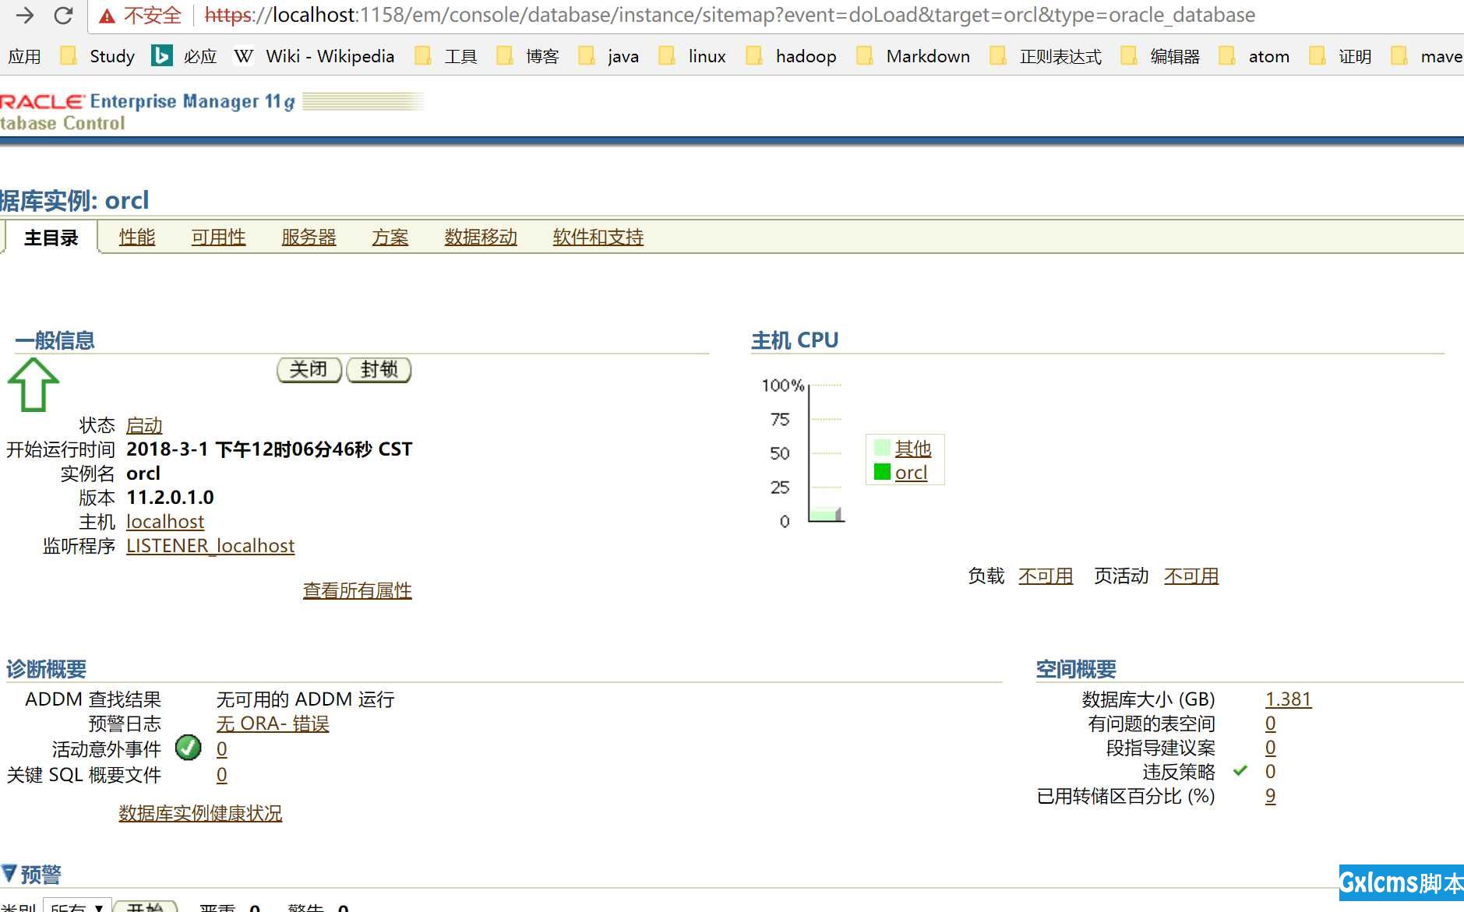The width and height of the screenshot is (1464, 912).
Task: Click the not-secure warning triangle icon
Action: (107, 16)
